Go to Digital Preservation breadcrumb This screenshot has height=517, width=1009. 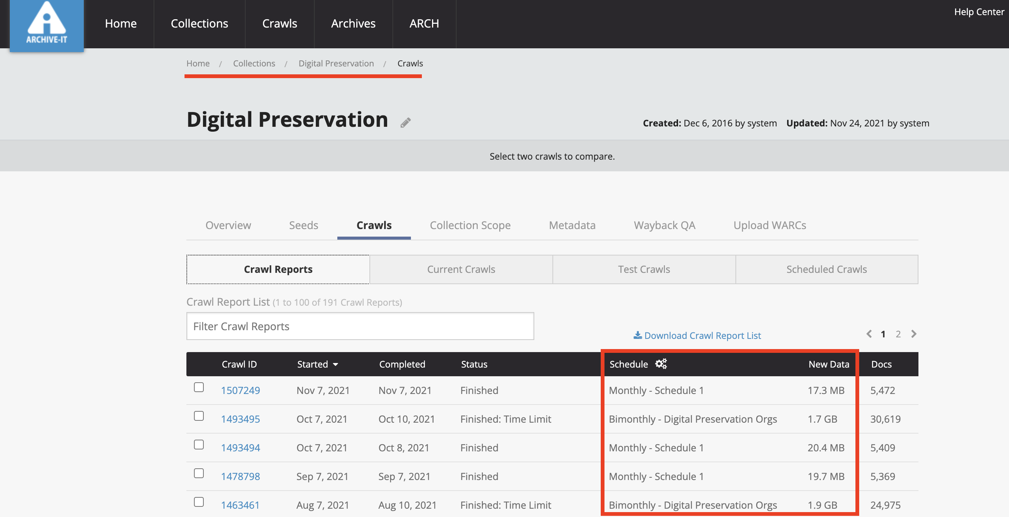(x=336, y=63)
